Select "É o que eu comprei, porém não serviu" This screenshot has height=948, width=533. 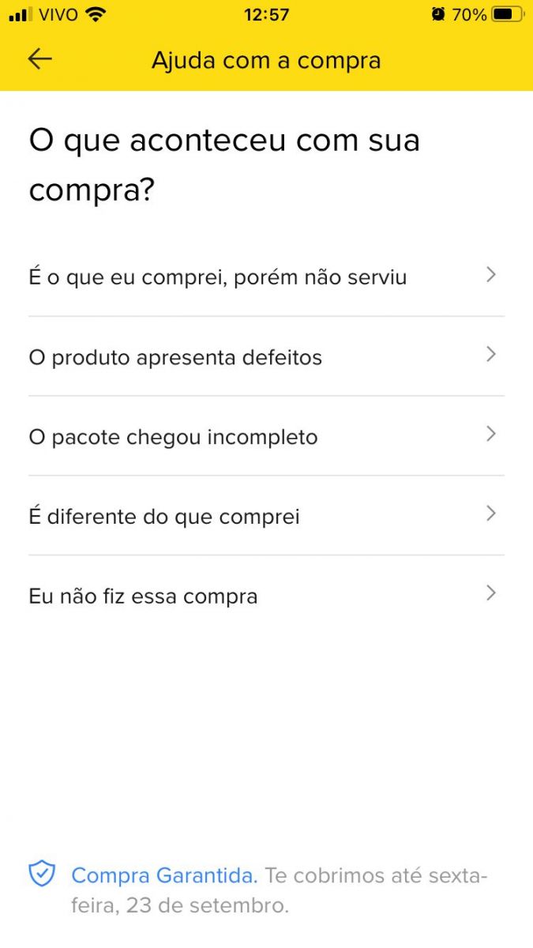pos(218,278)
